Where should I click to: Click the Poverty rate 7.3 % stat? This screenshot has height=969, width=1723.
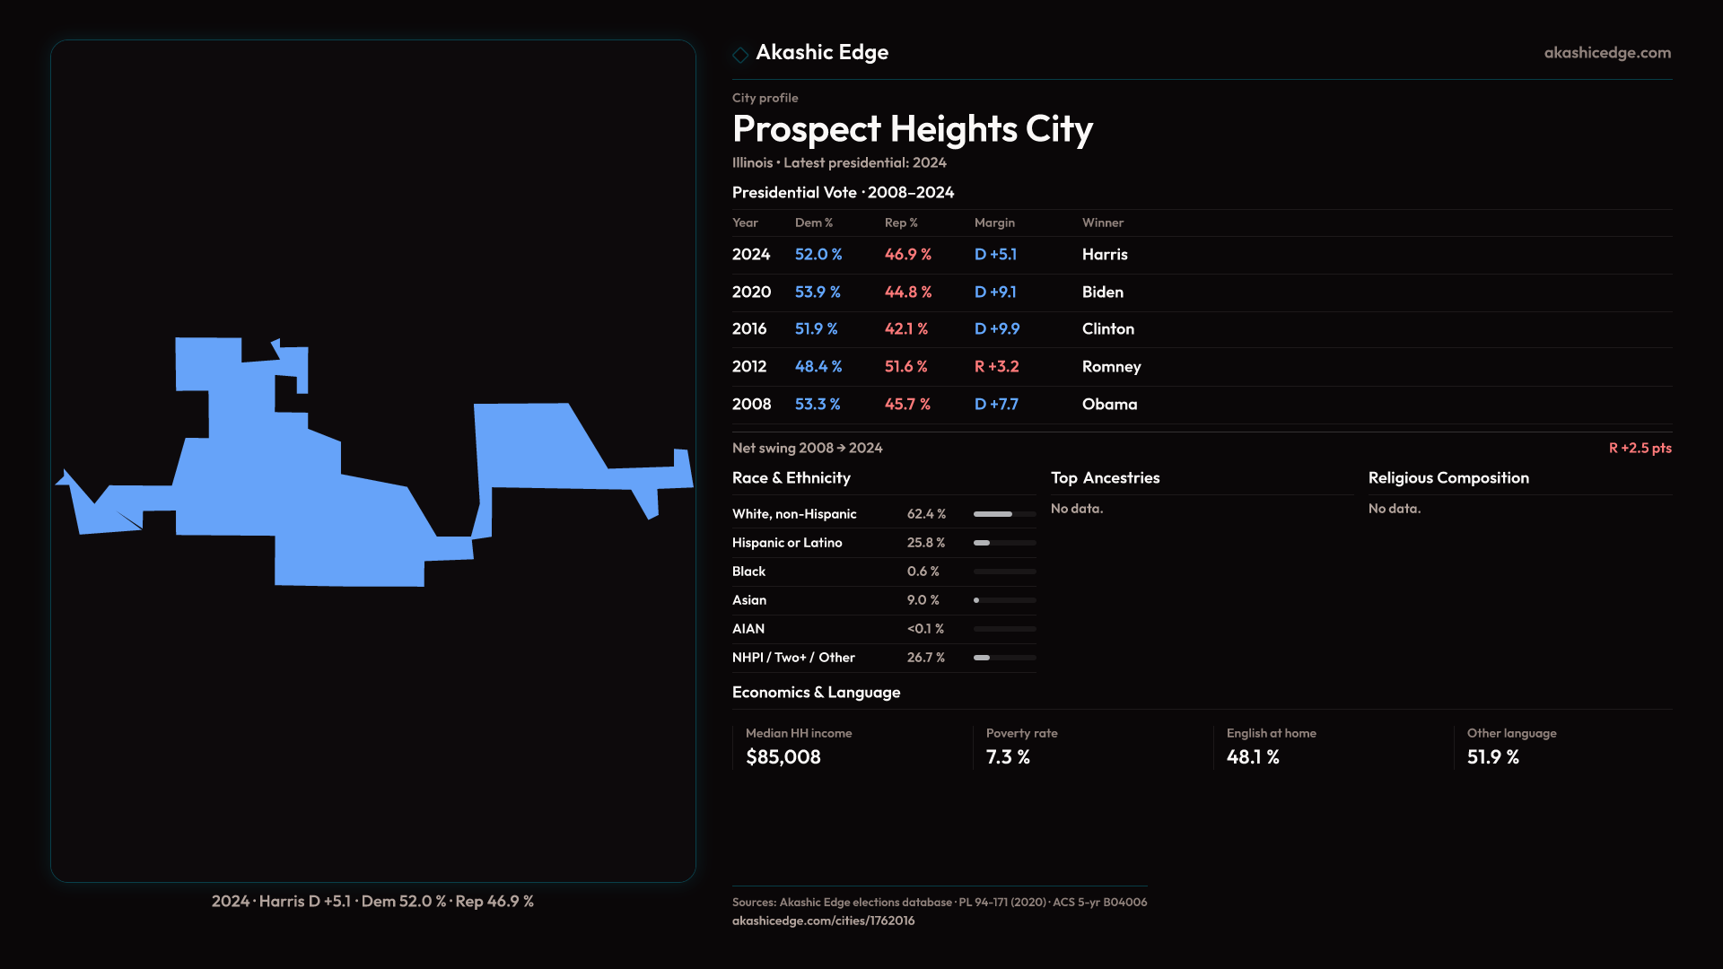pyautogui.click(x=1008, y=757)
